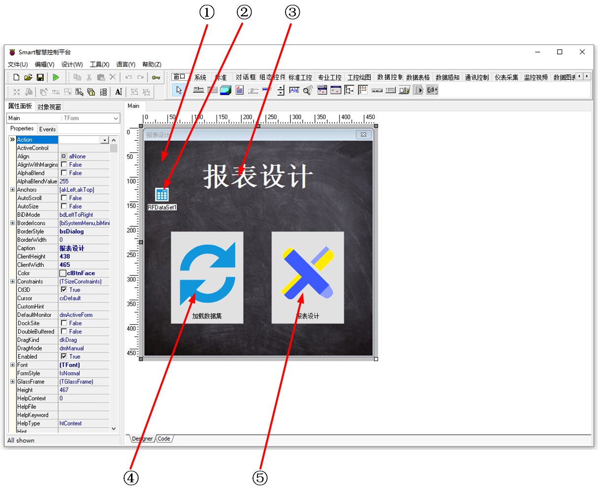Viewport: 598px width, 494px height.
Task: Open the 文件(U) menu
Action: (18, 64)
